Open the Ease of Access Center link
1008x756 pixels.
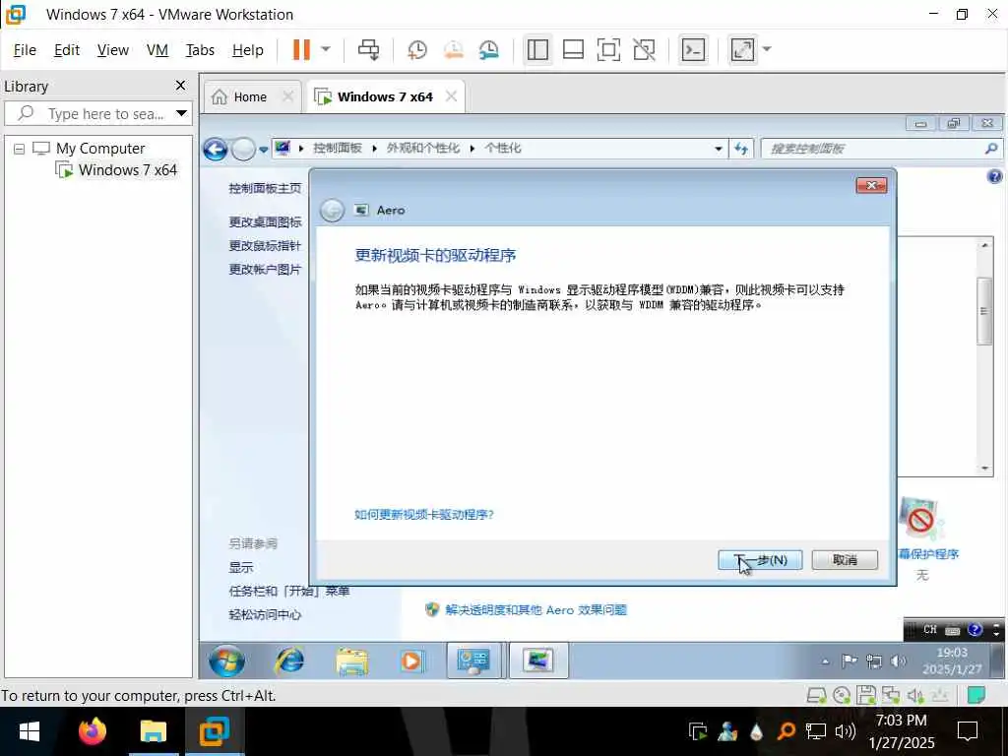pyautogui.click(x=265, y=614)
